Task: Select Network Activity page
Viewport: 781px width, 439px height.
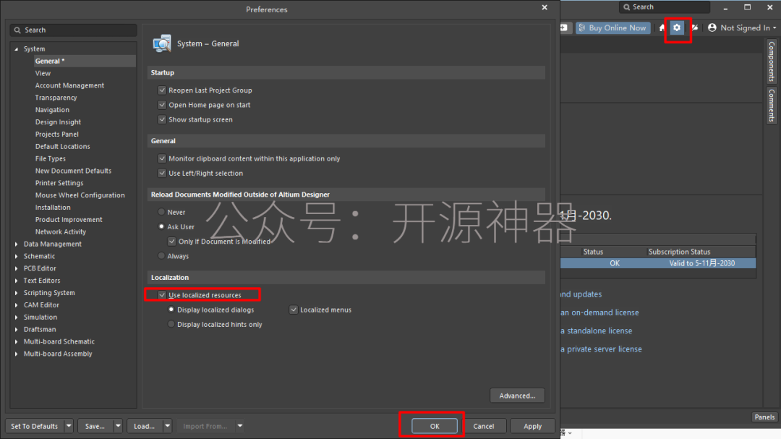Action: (x=61, y=231)
